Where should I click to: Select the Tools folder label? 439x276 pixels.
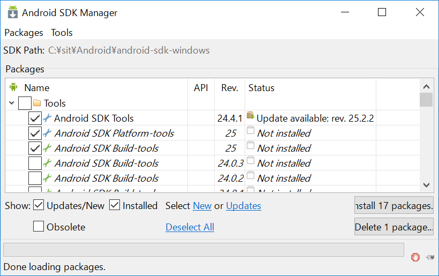[55, 103]
